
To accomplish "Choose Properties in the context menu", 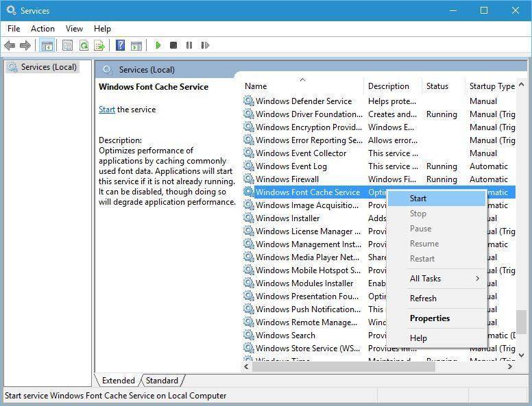I will [x=436, y=318].
